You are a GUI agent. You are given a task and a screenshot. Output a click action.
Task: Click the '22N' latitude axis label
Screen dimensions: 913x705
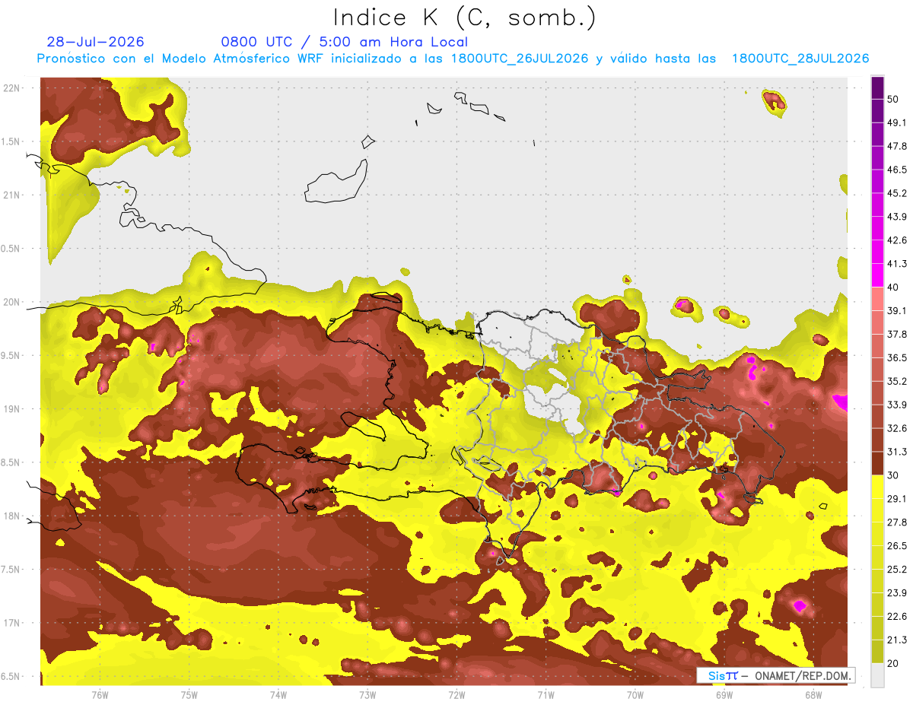coord(13,87)
